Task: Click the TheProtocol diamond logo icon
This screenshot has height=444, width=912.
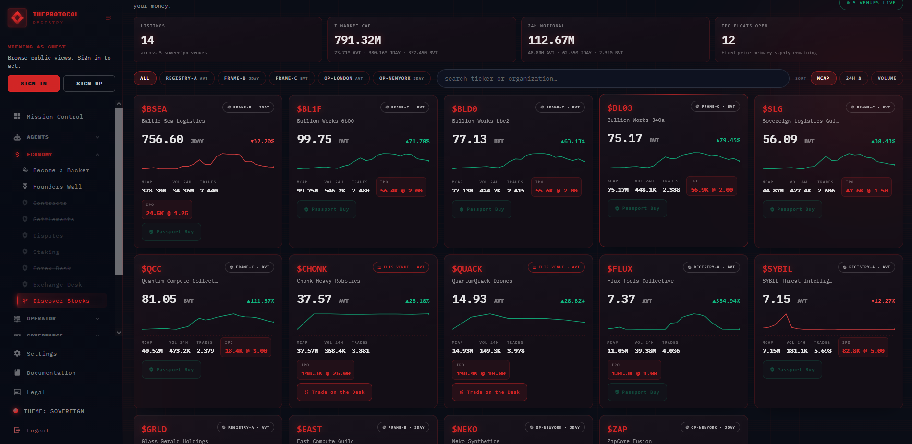Action: [x=17, y=18]
